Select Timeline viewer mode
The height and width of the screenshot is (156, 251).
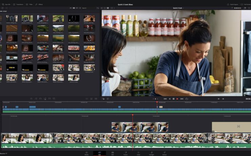click(x=108, y=8)
